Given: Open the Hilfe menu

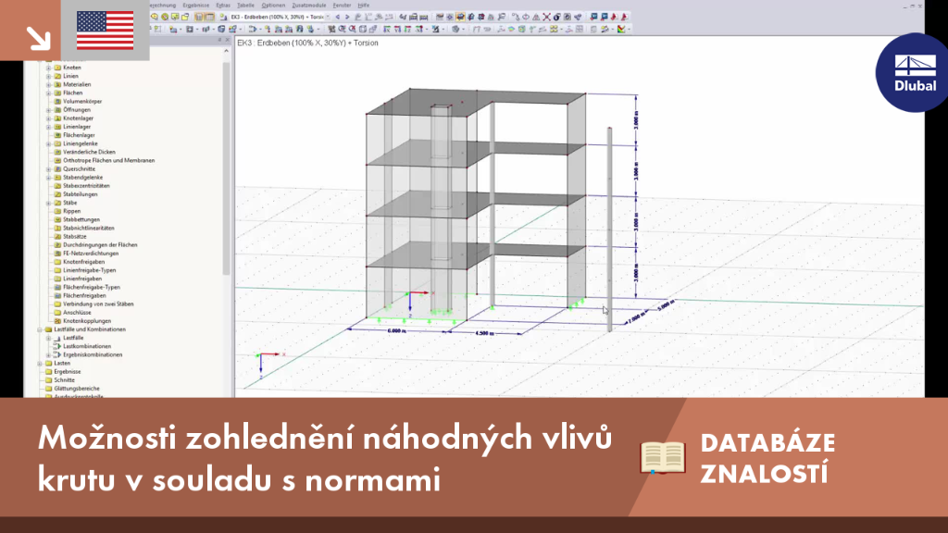Looking at the screenshot, I should pyautogui.click(x=363, y=6).
